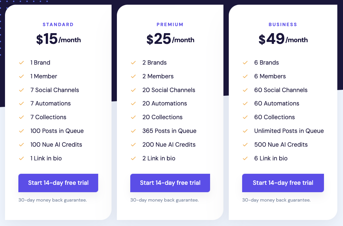Click the money back guarantee text under Premium
Viewport: 343px width, 226px height.
click(x=164, y=200)
